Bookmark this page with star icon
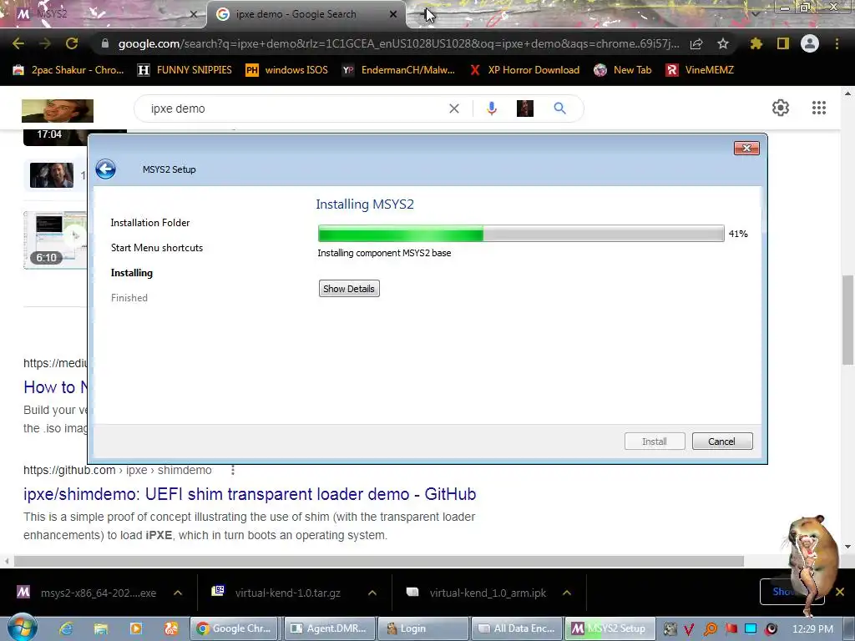 tap(723, 43)
